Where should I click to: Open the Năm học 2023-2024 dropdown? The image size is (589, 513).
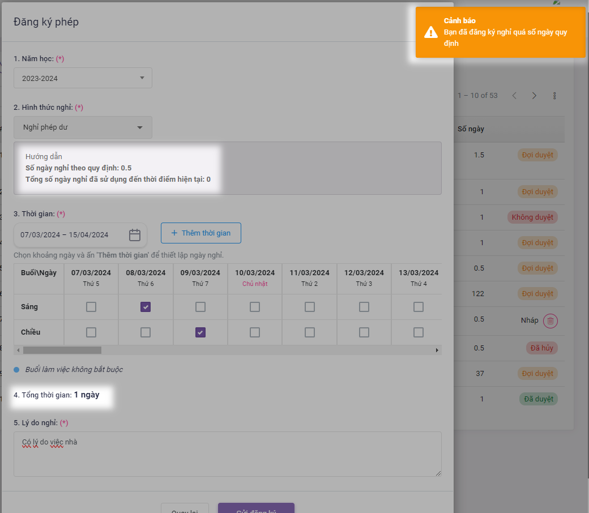(83, 78)
